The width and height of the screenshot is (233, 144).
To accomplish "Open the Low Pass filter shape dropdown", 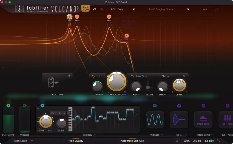I will point(139,76).
